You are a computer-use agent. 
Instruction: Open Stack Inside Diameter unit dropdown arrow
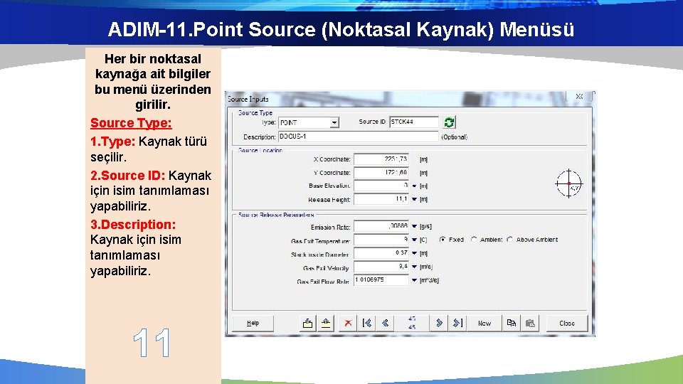[x=414, y=253]
